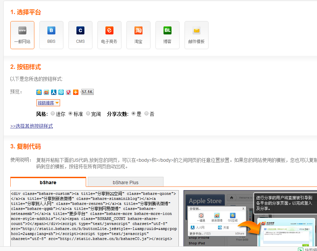This screenshot has height=251, width=317.
Task: Click the 1. 选择平台 heading
Action: (x=26, y=12)
